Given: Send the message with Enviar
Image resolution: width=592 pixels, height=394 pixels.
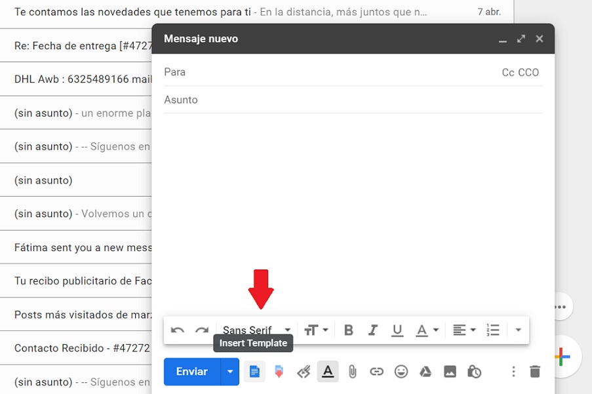Looking at the screenshot, I should (192, 372).
